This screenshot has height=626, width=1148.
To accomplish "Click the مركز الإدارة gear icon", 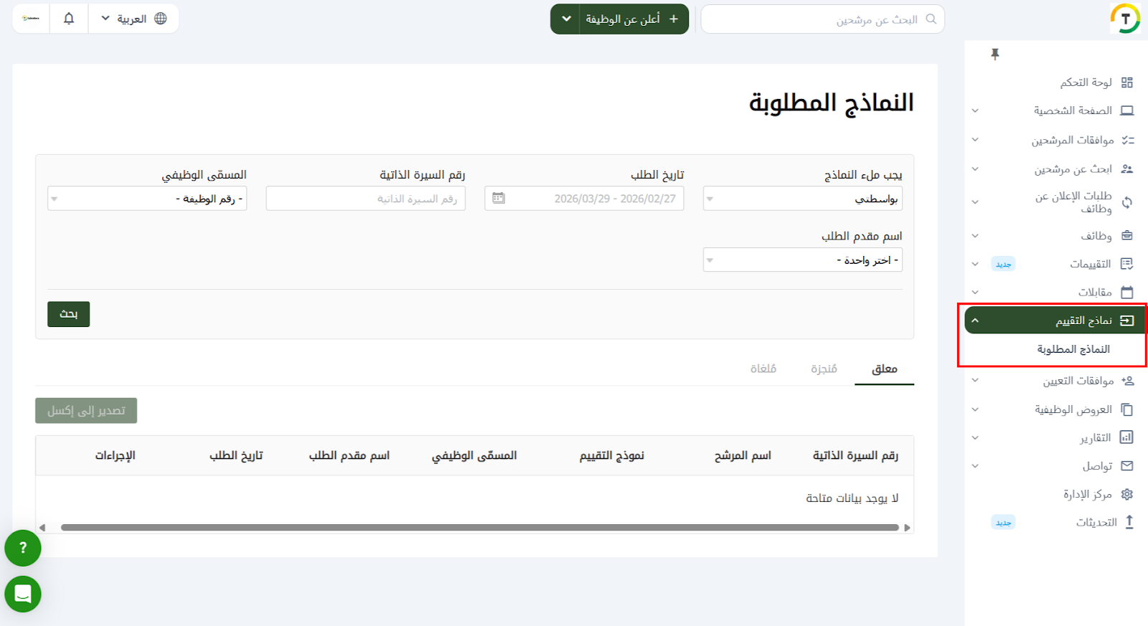I will (1126, 494).
